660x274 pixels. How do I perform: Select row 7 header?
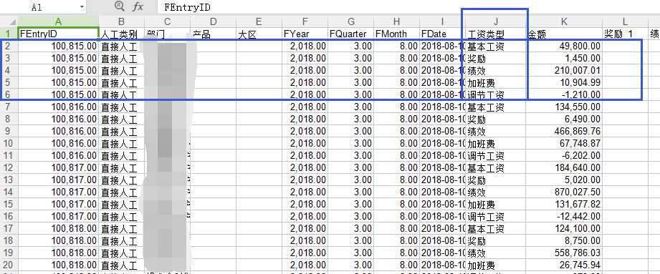9,107
